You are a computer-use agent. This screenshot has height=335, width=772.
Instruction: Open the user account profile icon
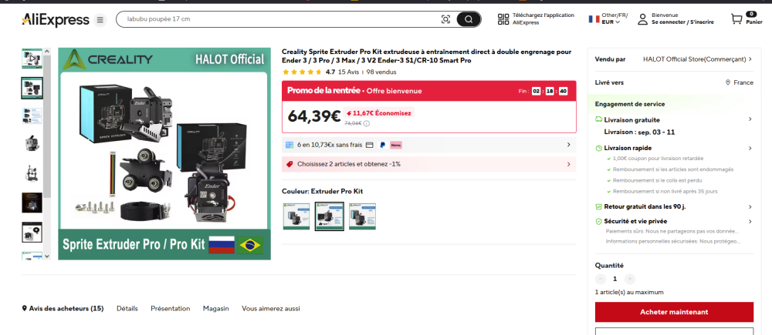tap(642, 19)
